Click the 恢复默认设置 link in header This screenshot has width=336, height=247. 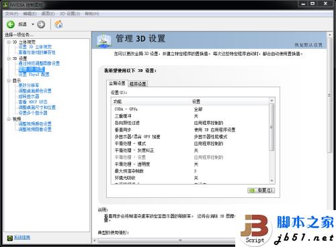(308, 45)
